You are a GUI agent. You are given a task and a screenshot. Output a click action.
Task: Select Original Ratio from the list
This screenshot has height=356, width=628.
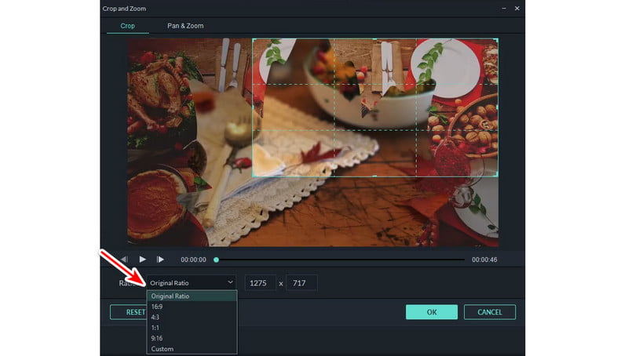tap(192, 296)
